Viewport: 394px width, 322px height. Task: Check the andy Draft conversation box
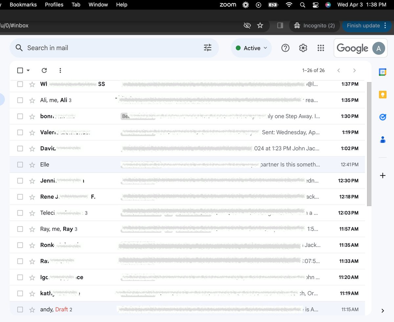click(x=20, y=310)
